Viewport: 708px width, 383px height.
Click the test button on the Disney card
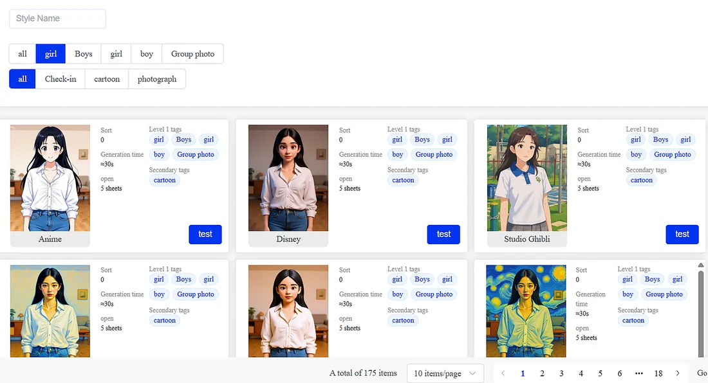(x=443, y=235)
